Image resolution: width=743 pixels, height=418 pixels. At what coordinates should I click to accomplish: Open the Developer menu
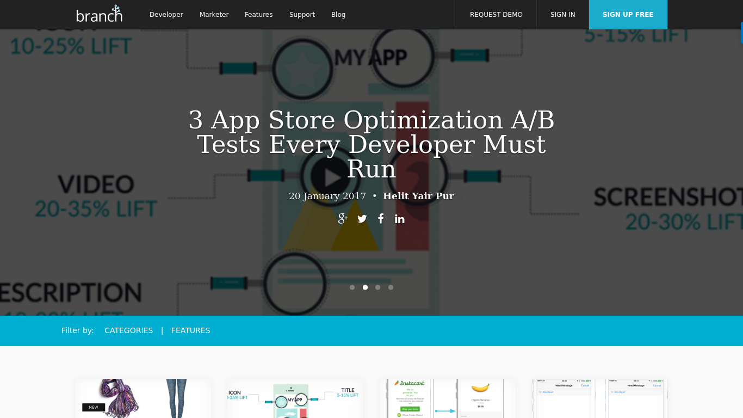point(166,15)
